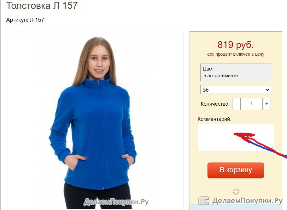
Task: Add item to favorites with heart icon
Action: pos(236,192)
